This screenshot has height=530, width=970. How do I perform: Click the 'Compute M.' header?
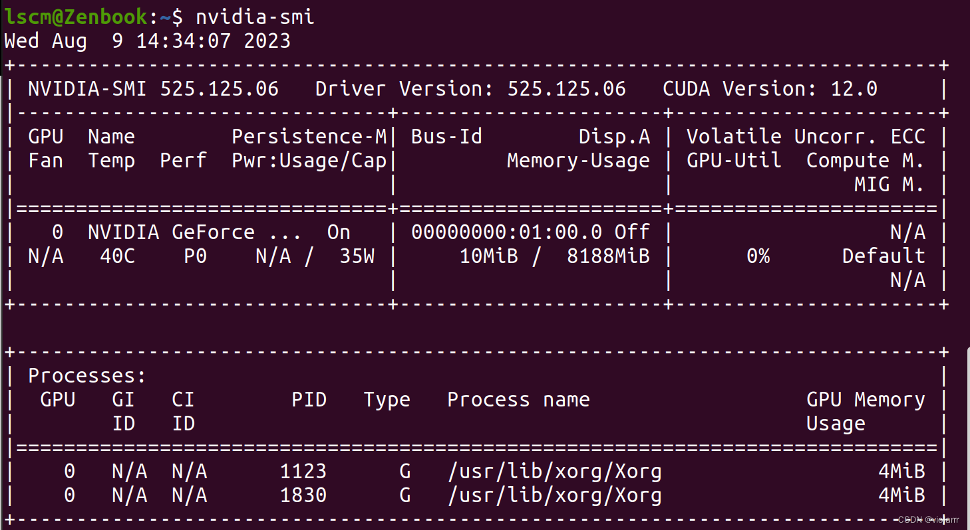pos(866,161)
